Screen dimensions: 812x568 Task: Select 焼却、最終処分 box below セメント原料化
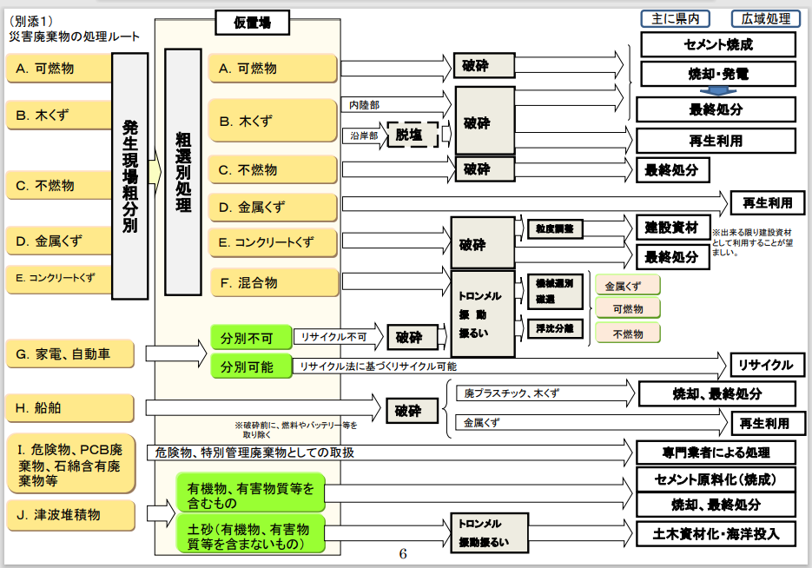tap(716, 505)
